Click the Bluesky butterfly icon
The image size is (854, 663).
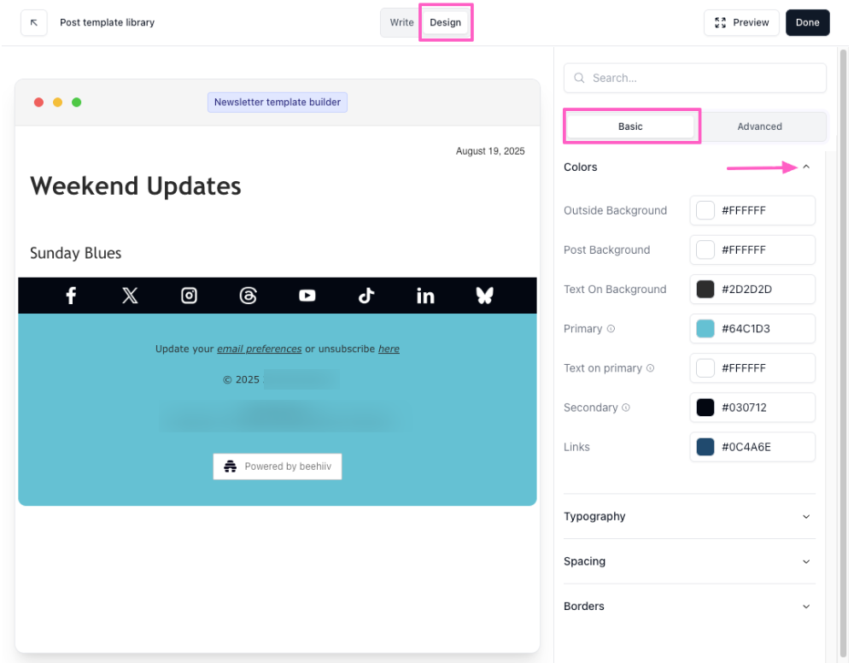pos(484,296)
